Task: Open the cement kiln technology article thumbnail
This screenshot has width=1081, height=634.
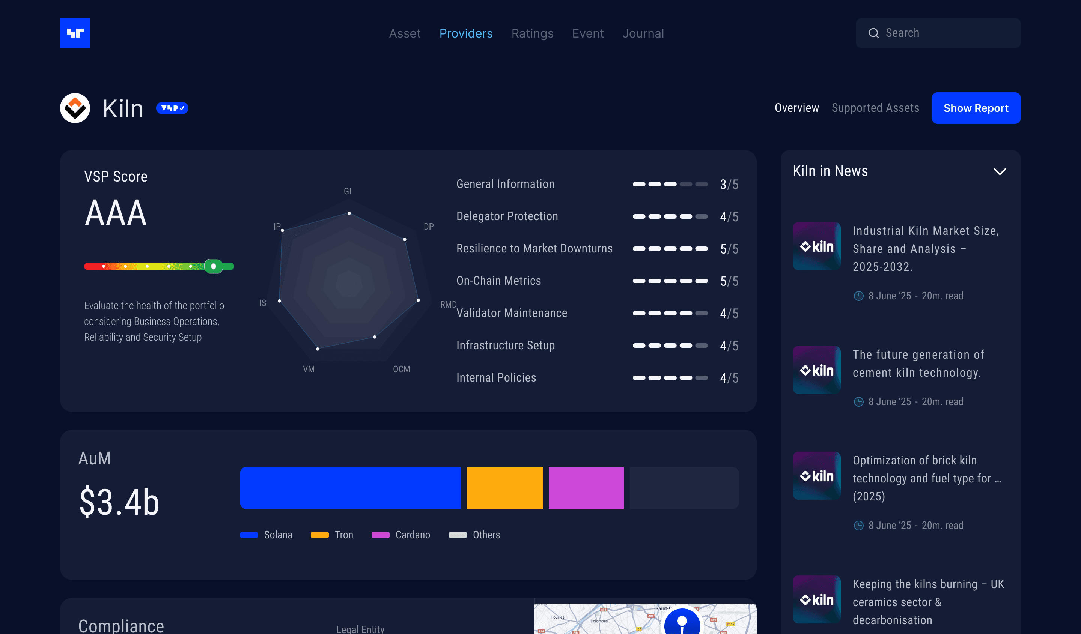Action: [816, 370]
